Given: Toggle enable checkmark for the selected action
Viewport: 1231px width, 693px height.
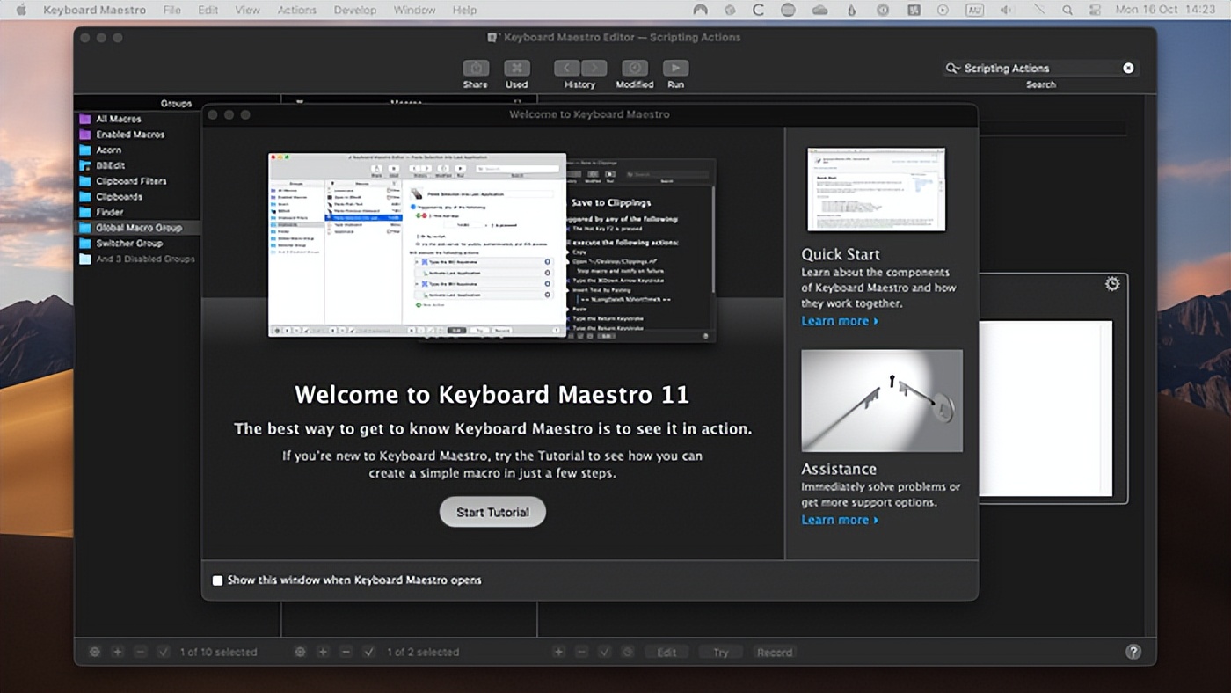Looking at the screenshot, I should (x=604, y=652).
